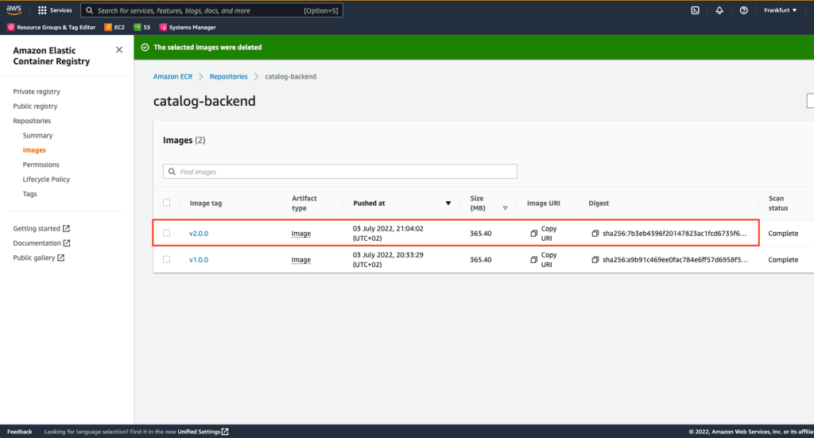The height and width of the screenshot is (438, 814).
Task: Select Images in the sidebar
Action: [34, 150]
